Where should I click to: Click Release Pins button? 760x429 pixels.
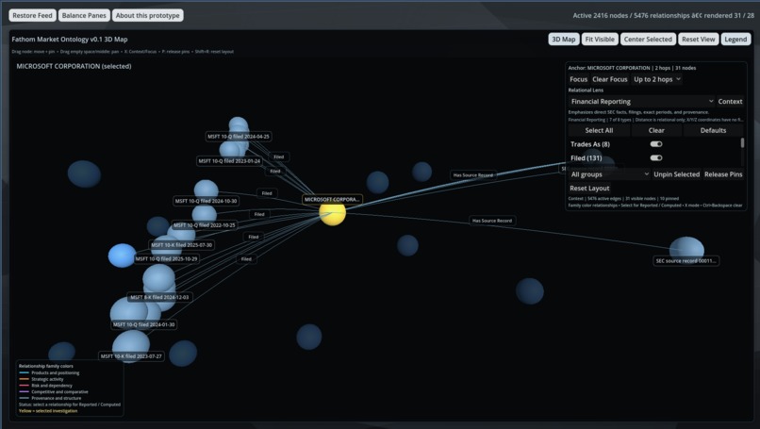723,174
